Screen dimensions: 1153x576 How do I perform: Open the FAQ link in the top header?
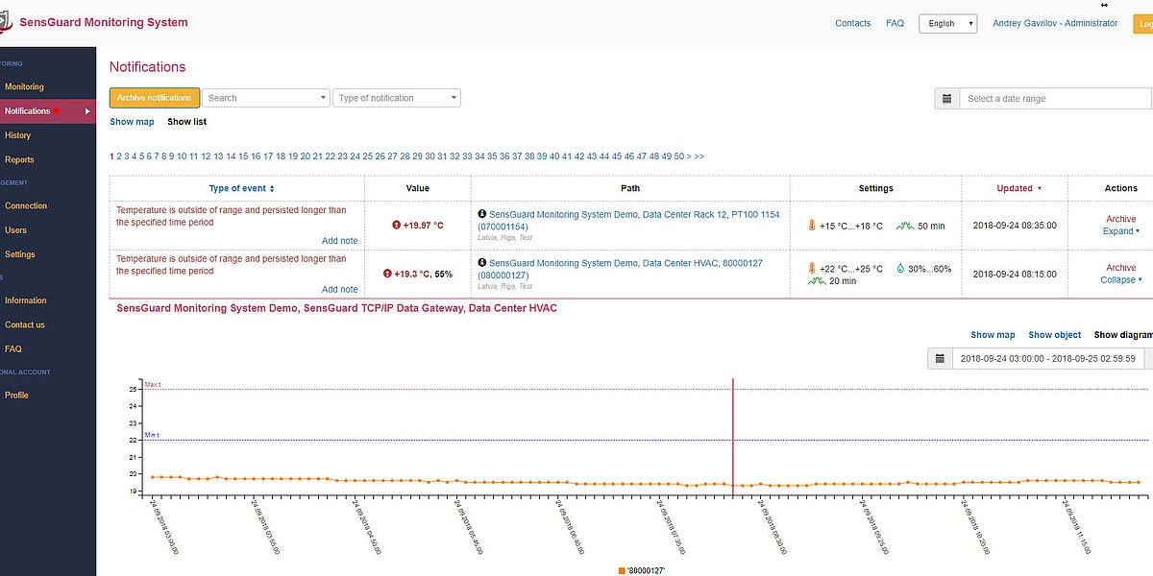(x=895, y=23)
